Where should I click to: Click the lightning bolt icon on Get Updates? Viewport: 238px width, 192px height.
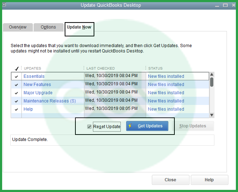tap(130, 126)
